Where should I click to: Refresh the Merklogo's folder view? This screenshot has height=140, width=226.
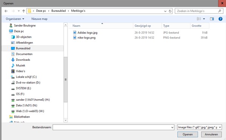point(170,11)
